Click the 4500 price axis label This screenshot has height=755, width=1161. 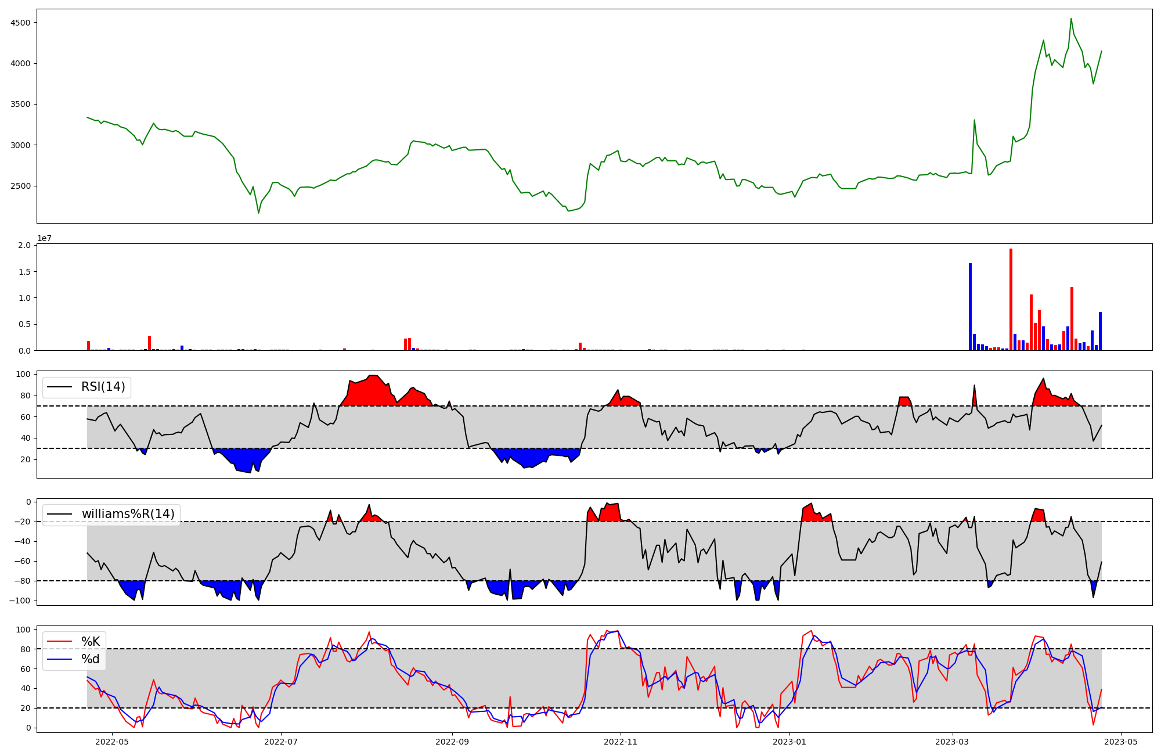[20, 23]
